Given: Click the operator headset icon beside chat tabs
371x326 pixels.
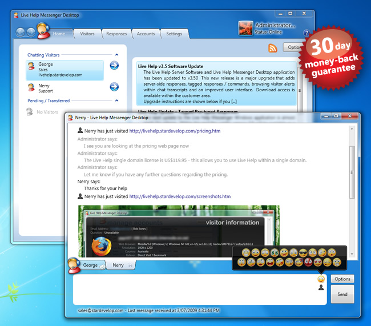Looking at the screenshot, I should (x=74, y=265).
